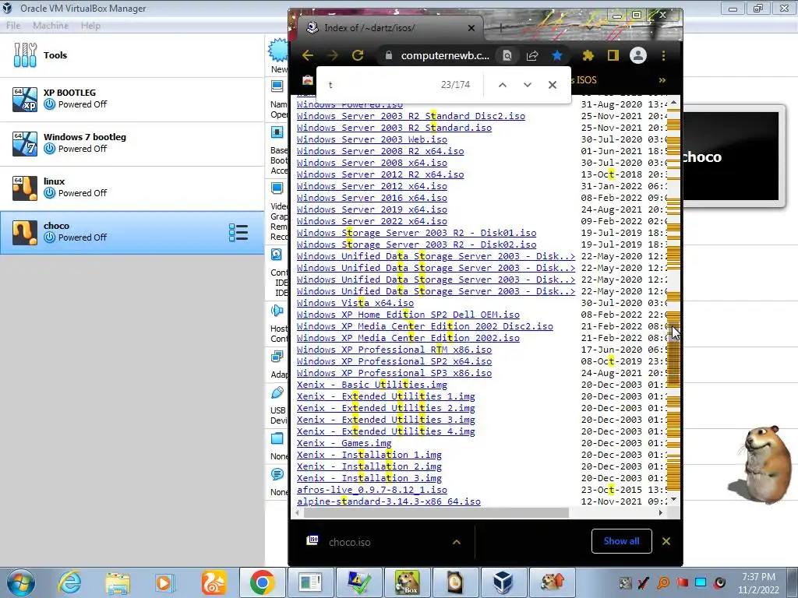
Task: Open the Chrome side panel icon
Action: [x=613, y=55]
